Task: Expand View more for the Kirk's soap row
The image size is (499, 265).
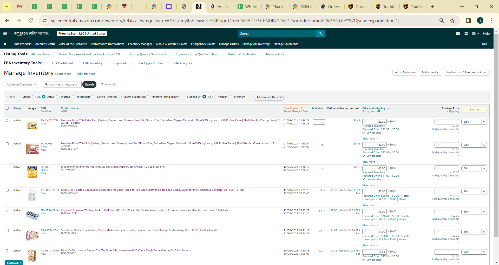Action: [370, 205]
